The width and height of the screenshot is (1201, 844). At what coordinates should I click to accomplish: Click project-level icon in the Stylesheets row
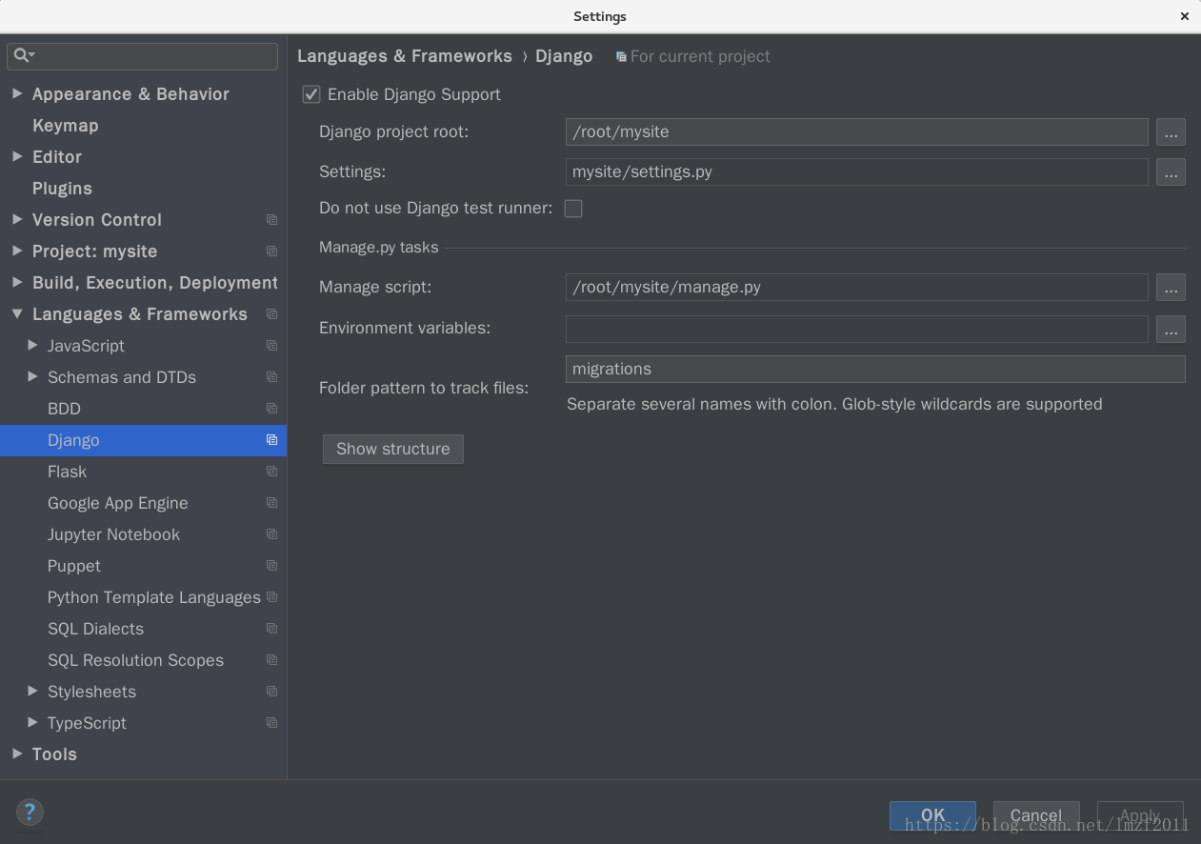click(x=272, y=692)
